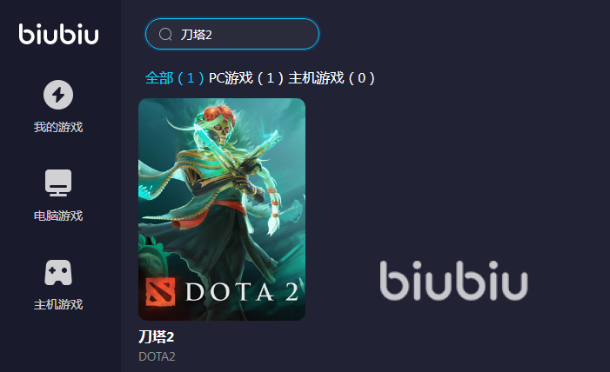Click the 刀塔2 query text in search bar
The image size is (610, 372).
click(x=197, y=35)
